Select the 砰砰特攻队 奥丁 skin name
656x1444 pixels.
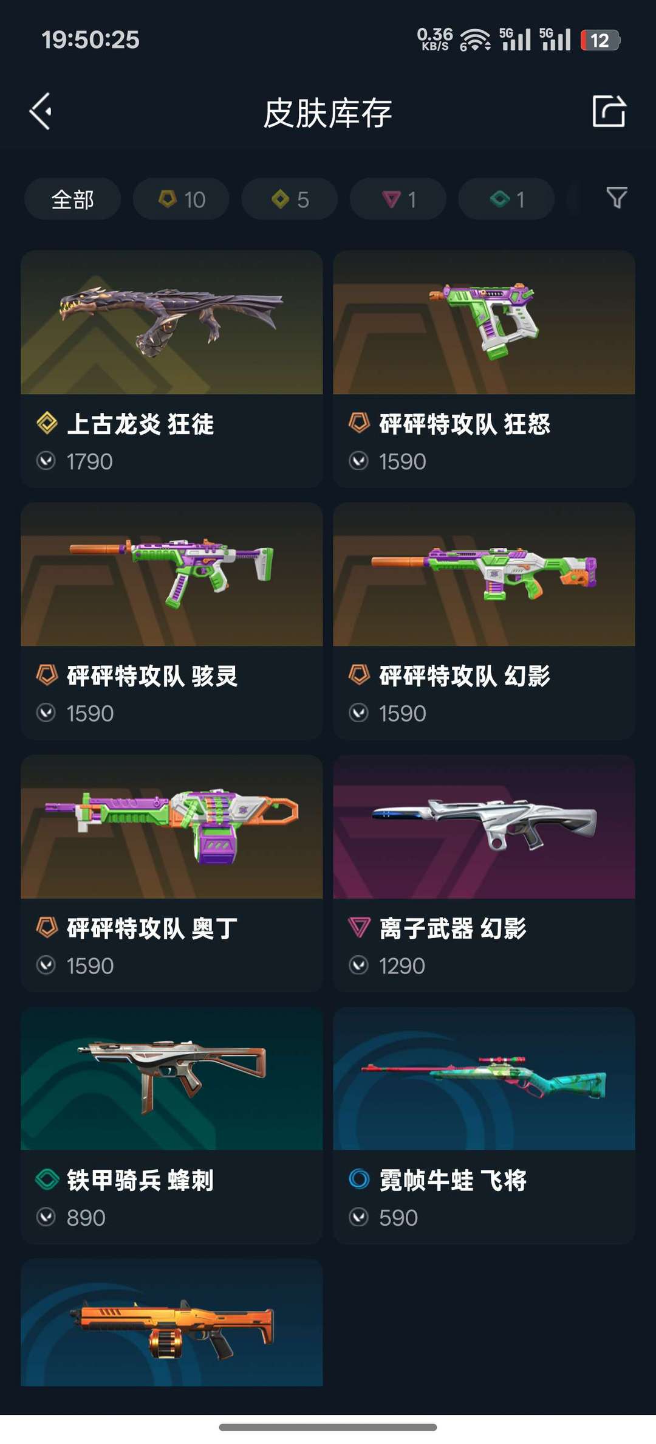point(152,928)
